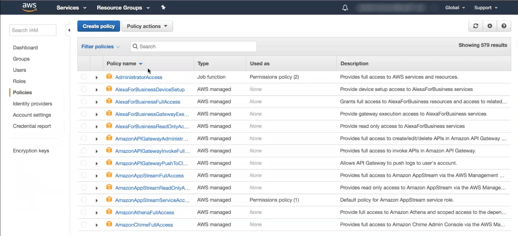
Task: Collapse the IAM sidebar with arrow
Action: click(69, 30)
